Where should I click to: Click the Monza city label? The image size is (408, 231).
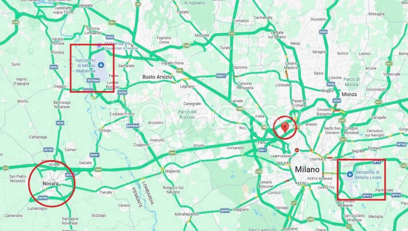[x=349, y=94]
